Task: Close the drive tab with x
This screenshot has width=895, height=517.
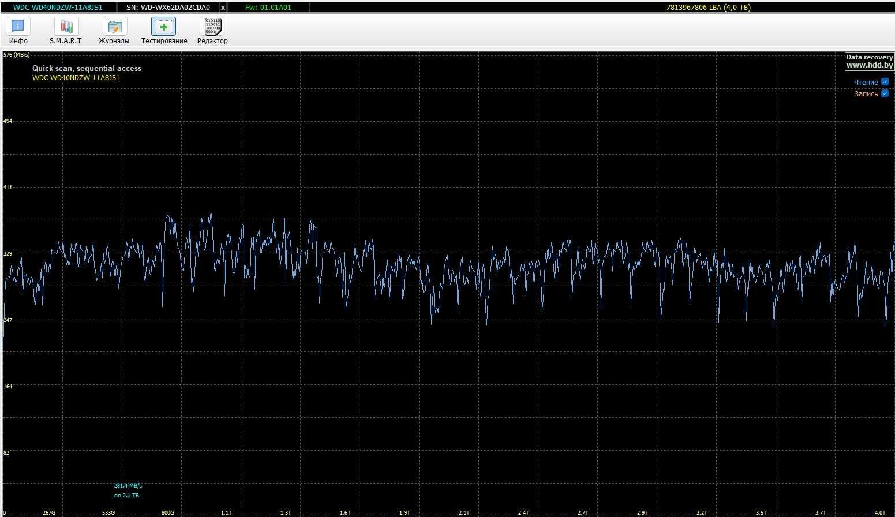Action: point(223,8)
